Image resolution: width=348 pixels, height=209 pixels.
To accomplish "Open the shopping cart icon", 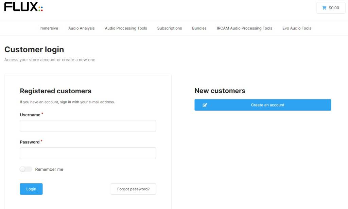I will click(324, 7).
